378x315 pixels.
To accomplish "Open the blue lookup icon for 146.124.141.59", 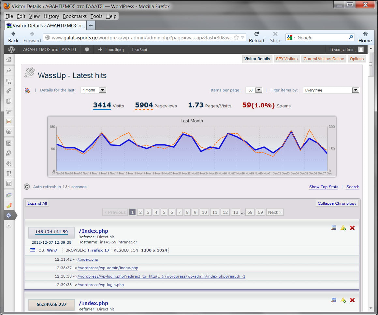I will (334, 228).
